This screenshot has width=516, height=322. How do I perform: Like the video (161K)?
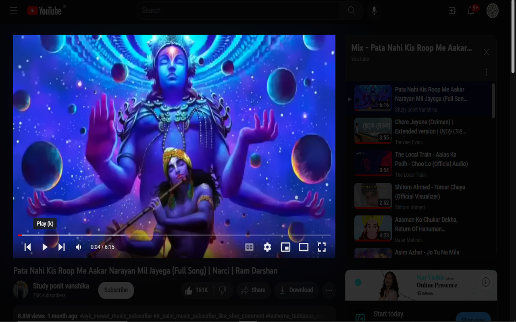197,290
